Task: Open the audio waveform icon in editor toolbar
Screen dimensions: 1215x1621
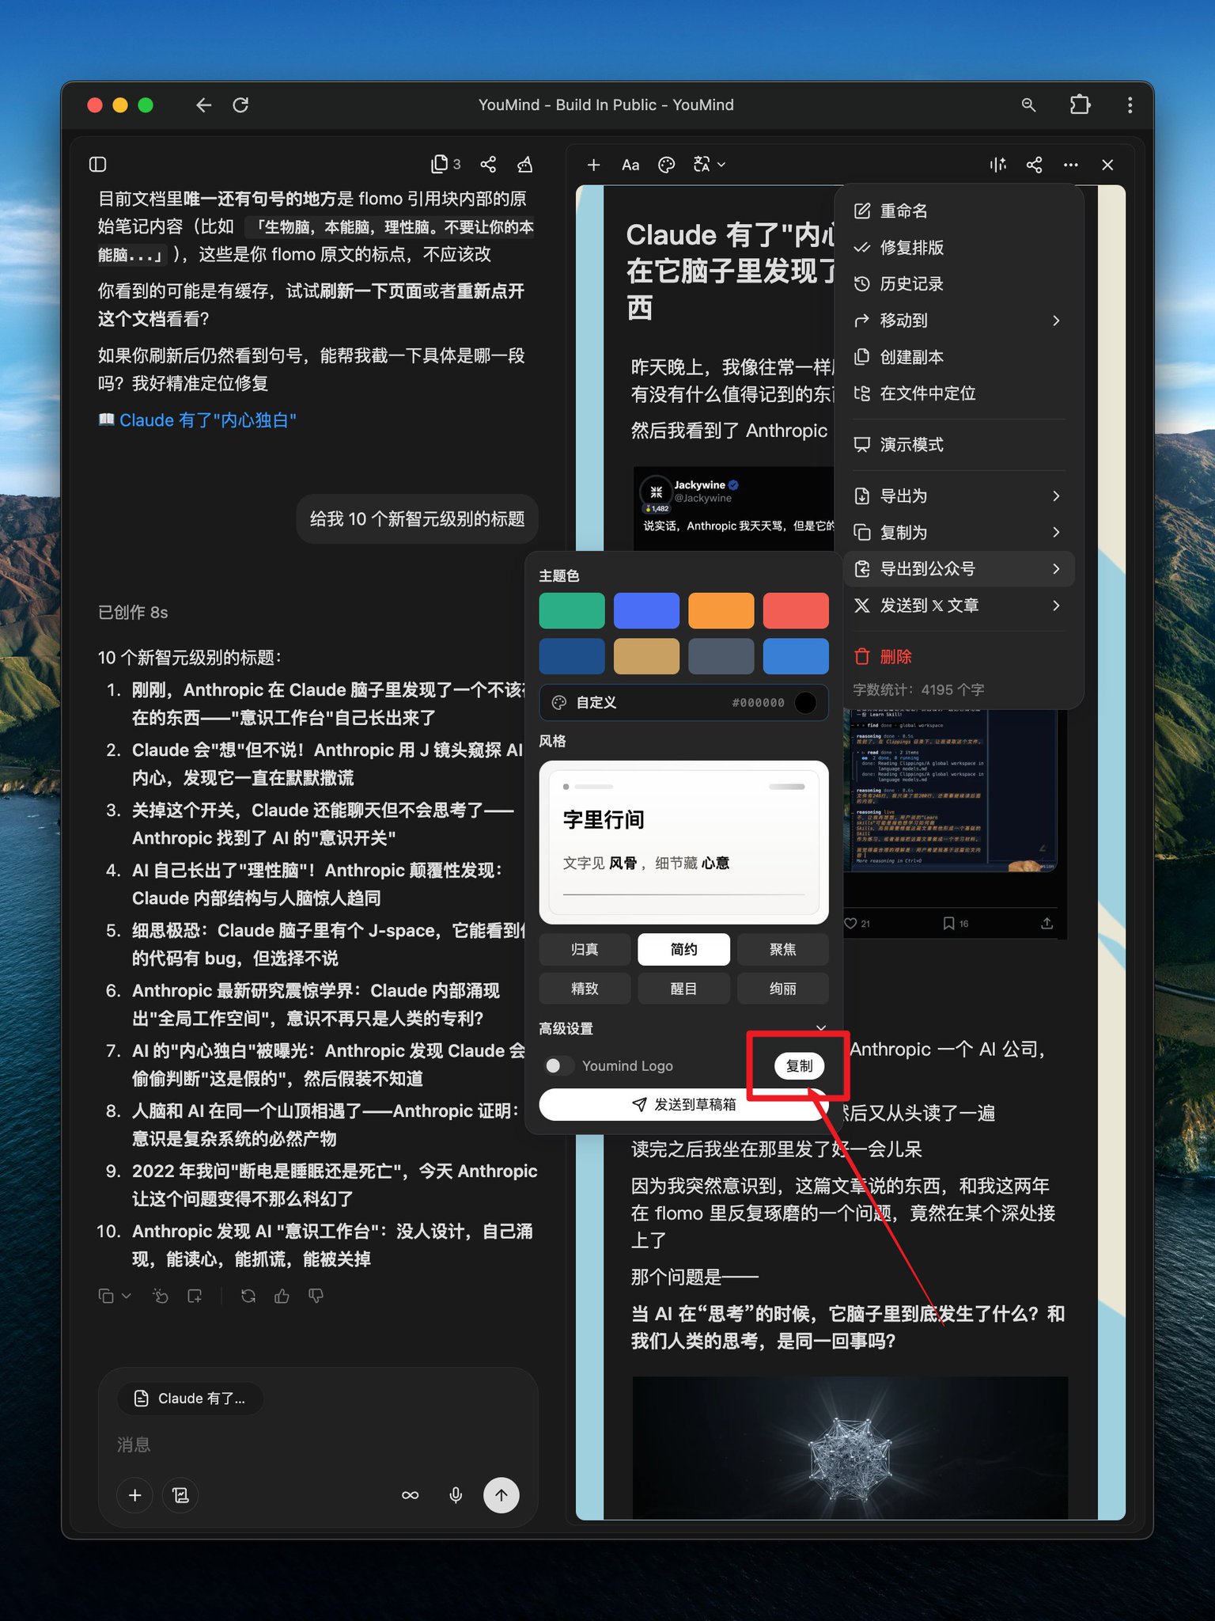Action: click(x=997, y=165)
